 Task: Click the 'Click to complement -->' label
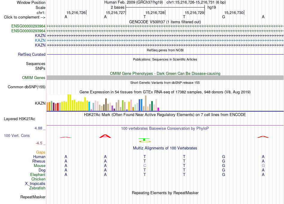(x=25, y=17)
